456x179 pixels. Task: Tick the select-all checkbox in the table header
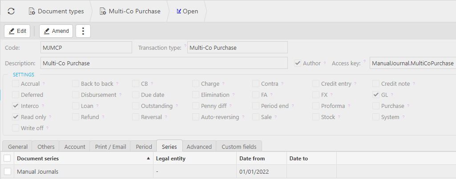(7, 159)
